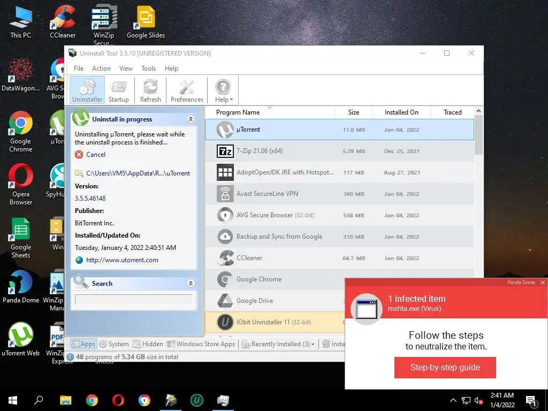The height and width of the screenshot is (411, 548).
Task: Open the Panda Dome desktop shortcut
Action: pos(21,287)
